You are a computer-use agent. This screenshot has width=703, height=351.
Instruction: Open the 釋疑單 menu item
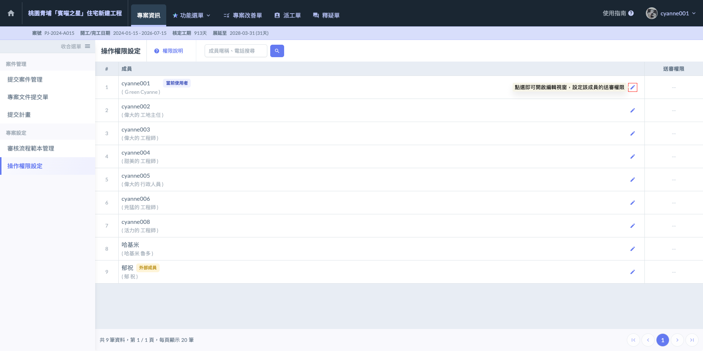[326, 15]
